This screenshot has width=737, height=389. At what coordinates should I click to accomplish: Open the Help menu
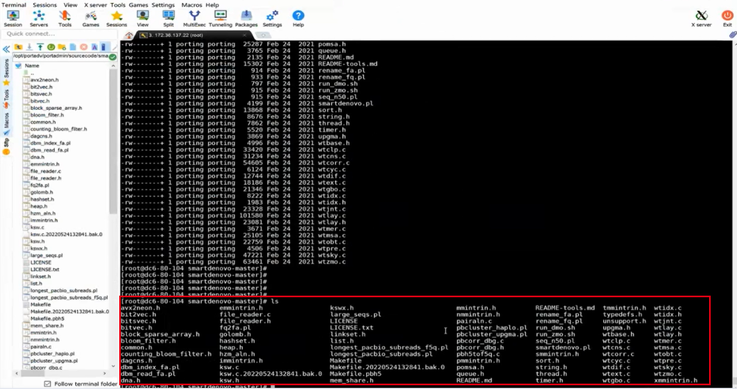[x=213, y=5]
